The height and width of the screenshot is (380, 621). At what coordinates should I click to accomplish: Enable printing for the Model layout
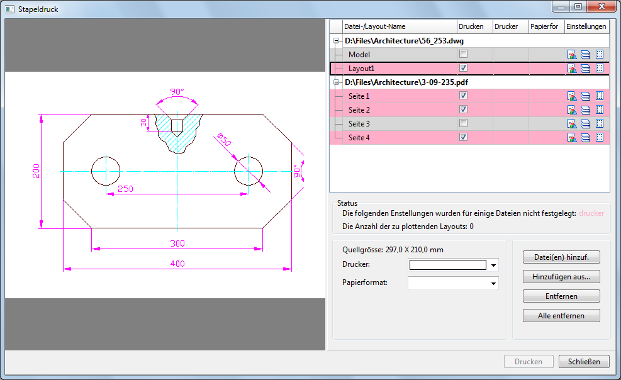coord(464,55)
